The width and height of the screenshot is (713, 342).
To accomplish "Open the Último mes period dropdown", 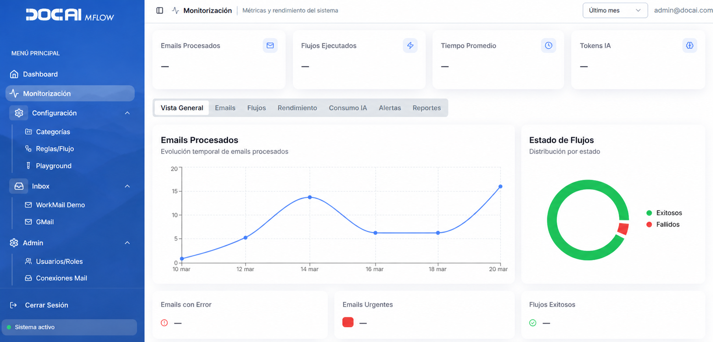I will pyautogui.click(x=615, y=10).
